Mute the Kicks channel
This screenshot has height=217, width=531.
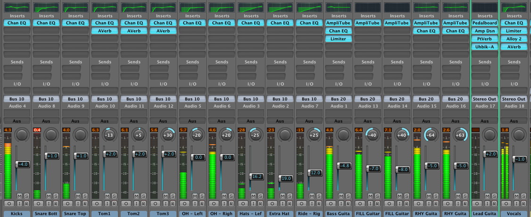pyautogui.click(x=19, y=195)
